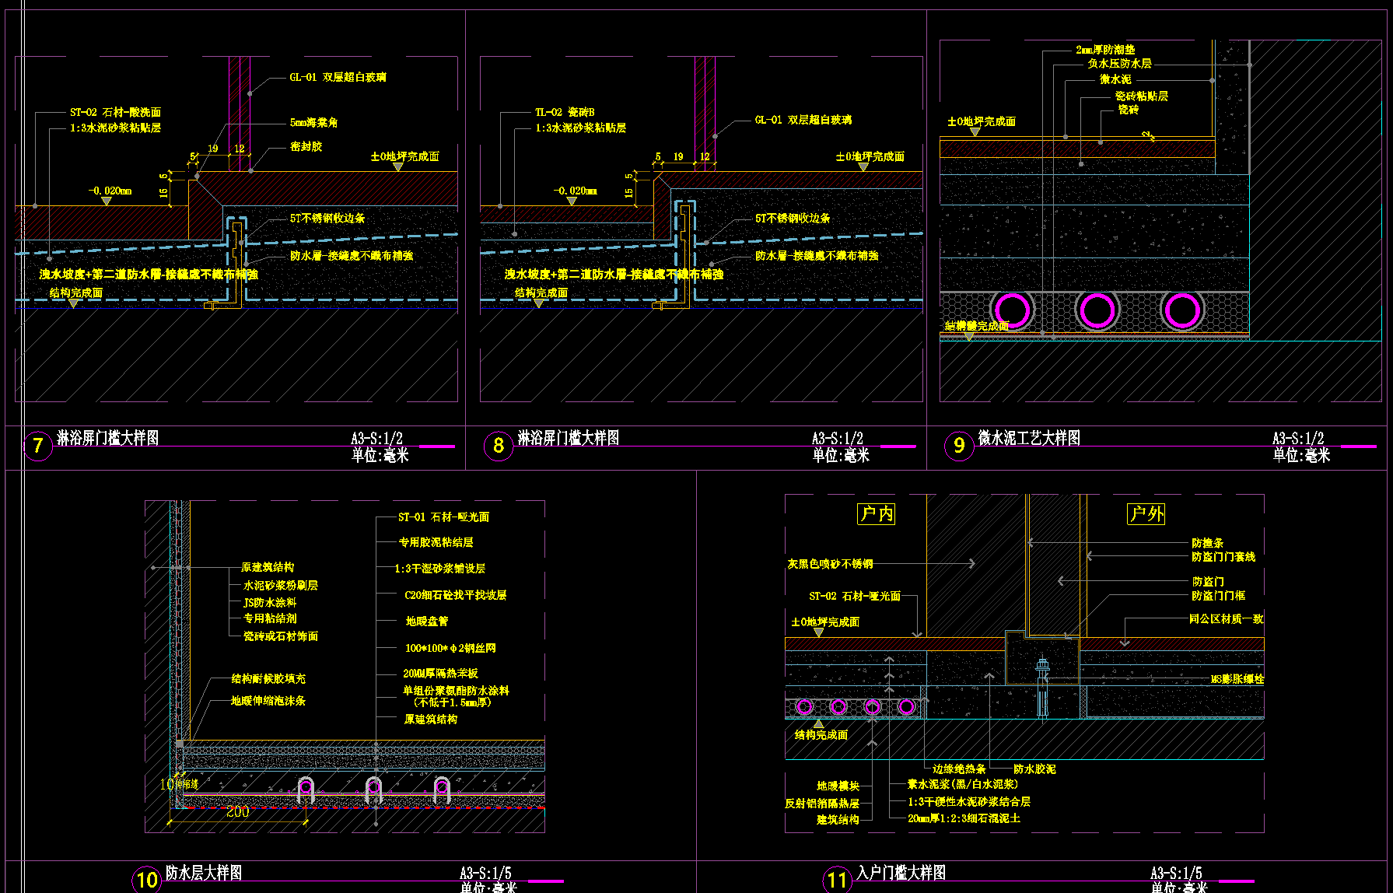Image resolution: width=1393 pixels, height=893 pixels.
Task: Select the ST-02 石材-酸洗面 annotation
Action: (115, 112)
